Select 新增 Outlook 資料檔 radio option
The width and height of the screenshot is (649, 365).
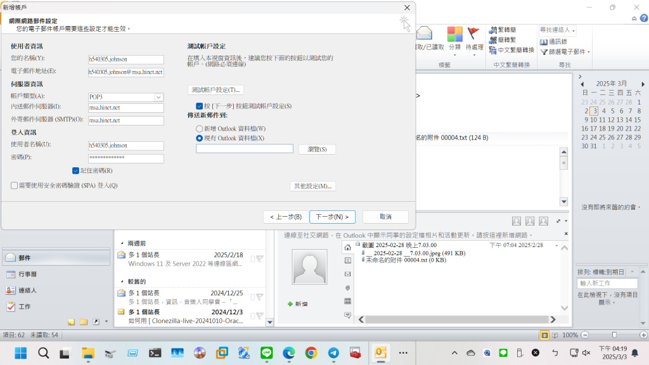coord(200,129)
